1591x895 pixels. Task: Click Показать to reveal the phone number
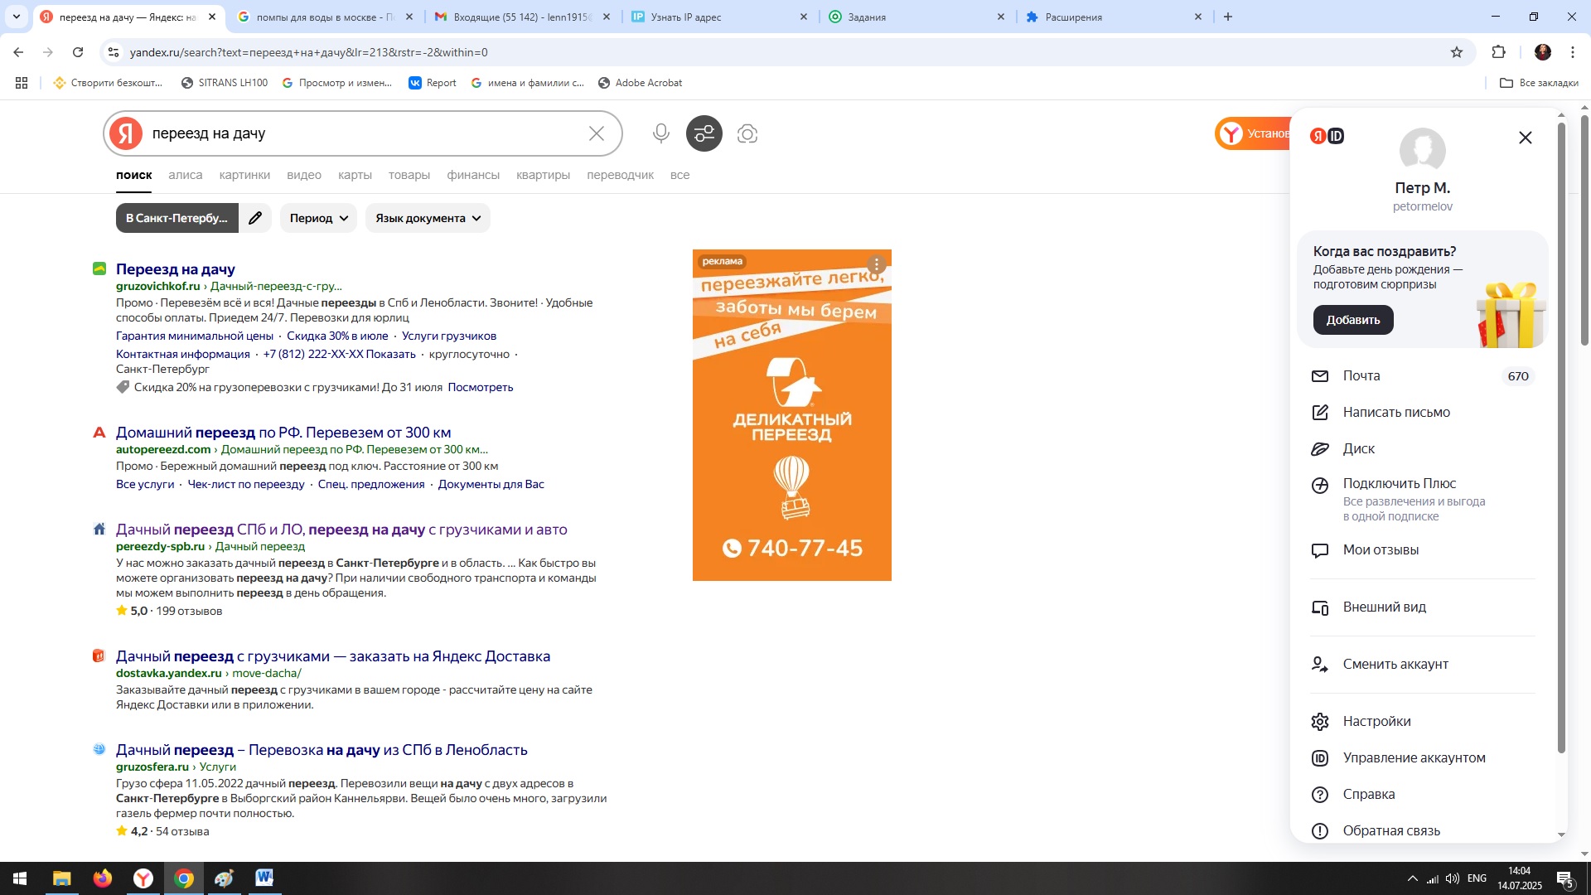tap(390, 354)
